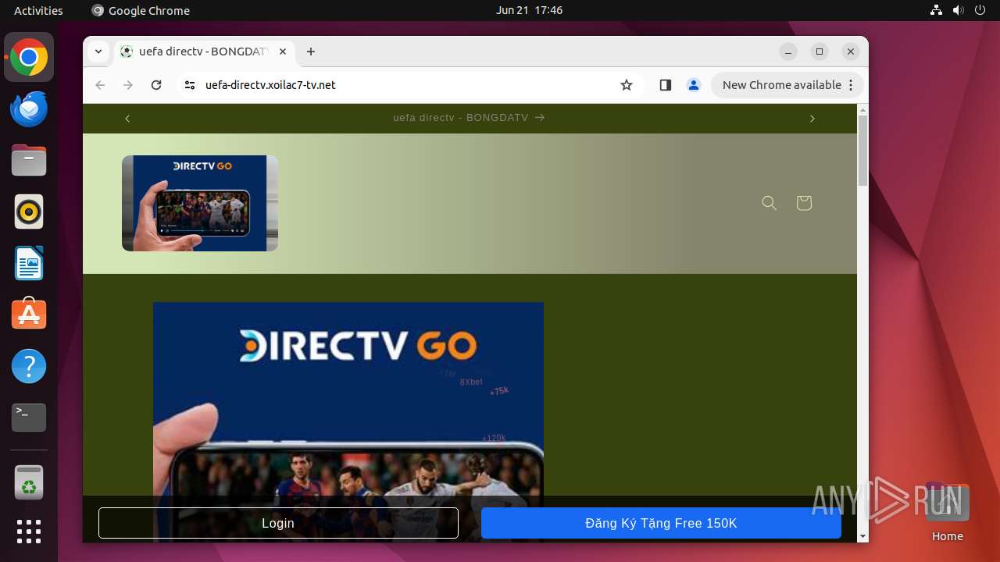Open the Activities overview
This screenshot has height=562, width=1000.
[38, 10]
